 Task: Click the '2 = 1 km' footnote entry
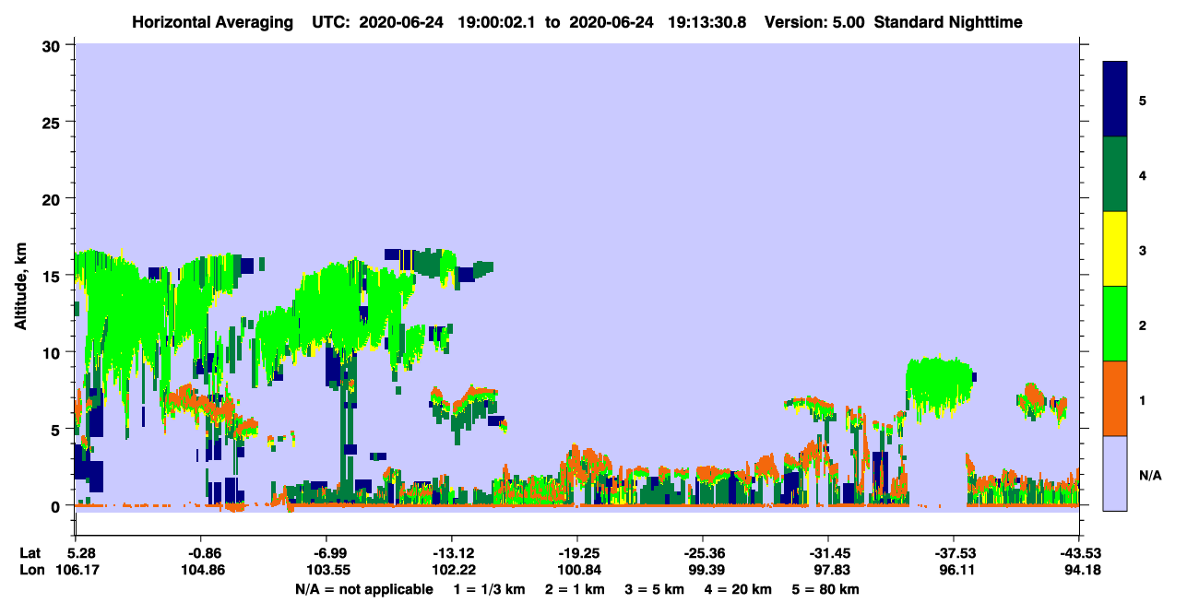click(574, 589)
